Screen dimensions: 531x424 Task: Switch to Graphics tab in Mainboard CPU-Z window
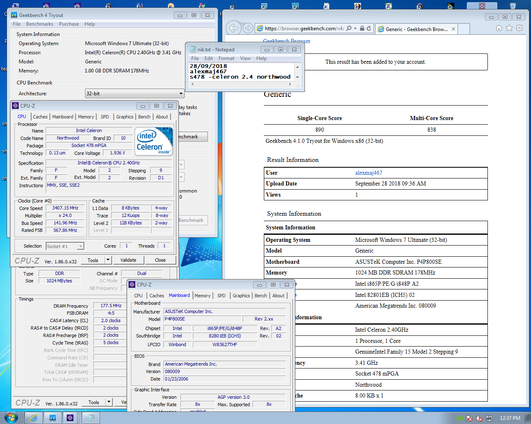(241, 296)
